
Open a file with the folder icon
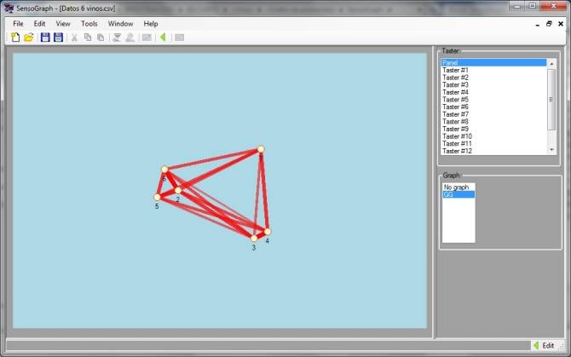pos(28,37)
